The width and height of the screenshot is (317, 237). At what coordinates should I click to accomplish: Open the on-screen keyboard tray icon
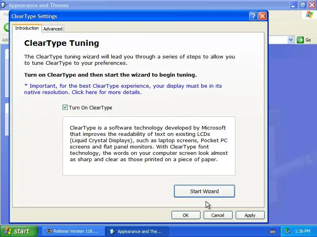273,231
